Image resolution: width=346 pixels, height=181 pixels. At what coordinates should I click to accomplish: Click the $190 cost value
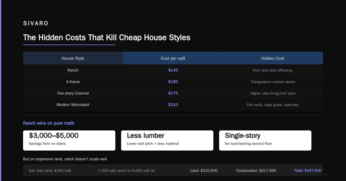tap(173, 82)
